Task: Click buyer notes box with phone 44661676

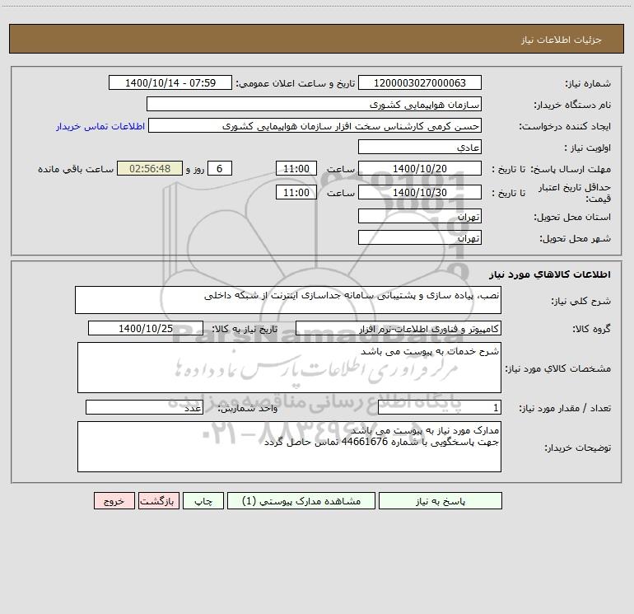Action: (x=289, y=447)
